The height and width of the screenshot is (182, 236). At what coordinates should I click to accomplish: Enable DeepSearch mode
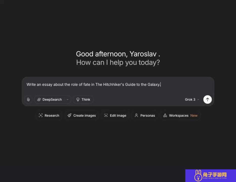point(49,100)
